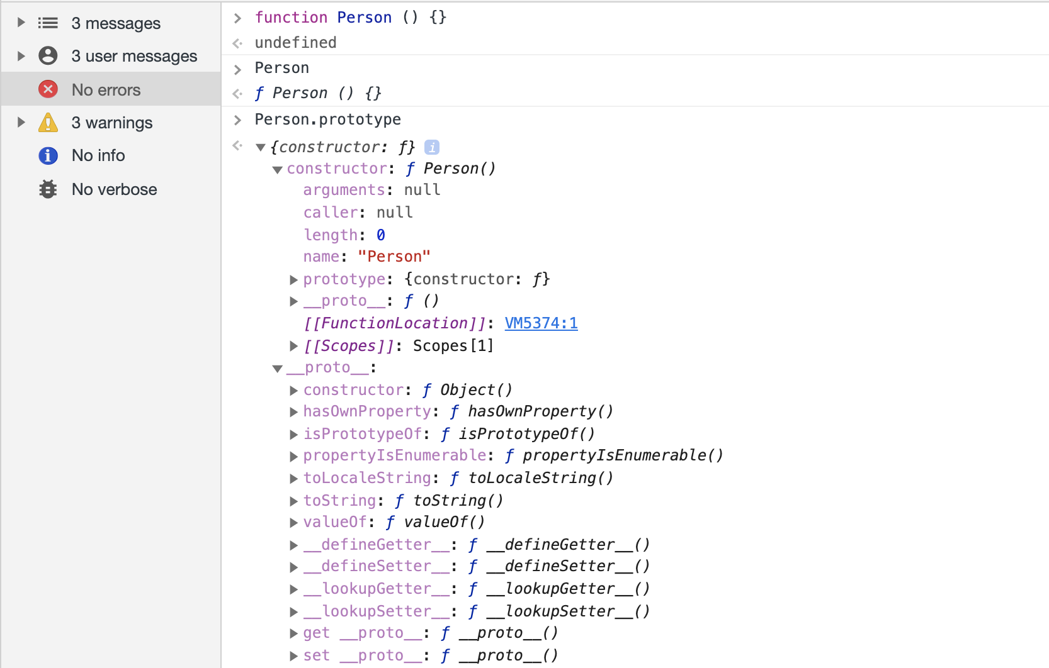Click the user messages avatar icon
Image resolution: width=1049 pixels, height=668 pixels.
click(48, 56)
